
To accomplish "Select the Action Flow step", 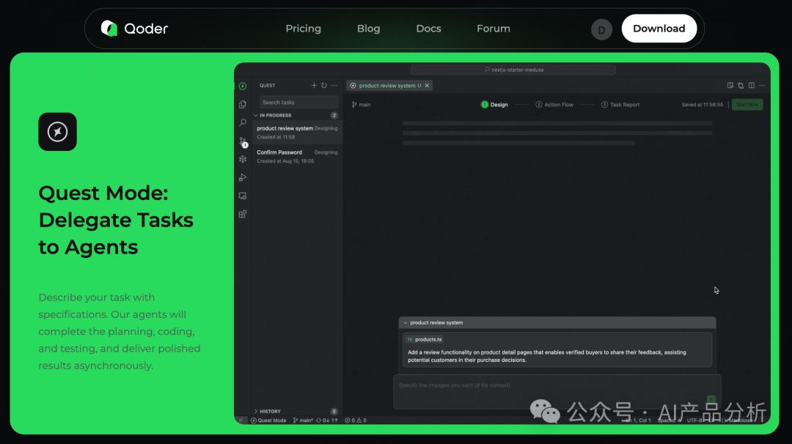I will click(x=554, y=105).
